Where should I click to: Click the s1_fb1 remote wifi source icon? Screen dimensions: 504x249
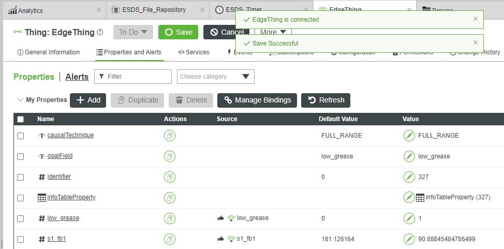pyautogui.click(x=231, y=239)
